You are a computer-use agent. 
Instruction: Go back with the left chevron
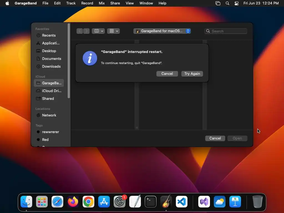(x=80, y=31)
